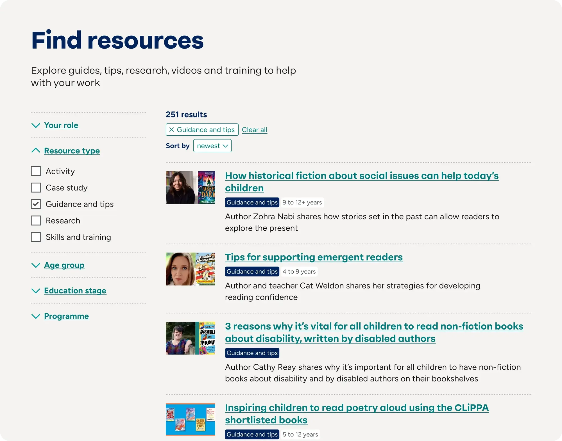Click the Zohra Nabi article thumbnail
This screenshot has width=562, height=441.
point(190,188)
